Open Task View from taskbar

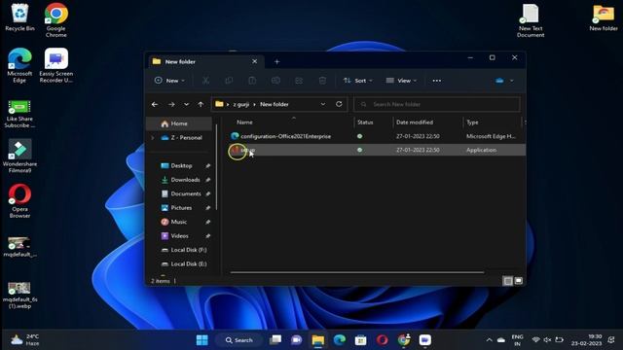pos(275,340)
